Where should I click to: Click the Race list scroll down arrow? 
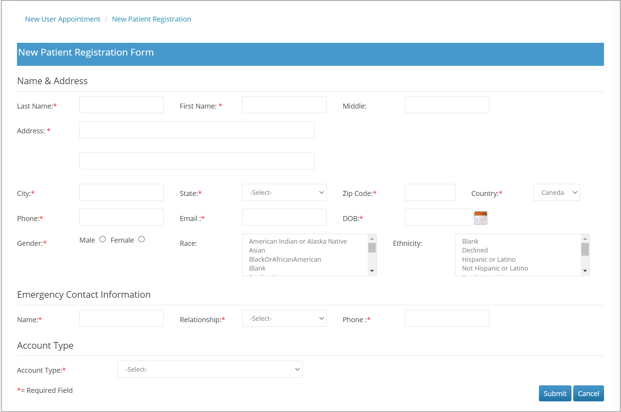[372, 271]
